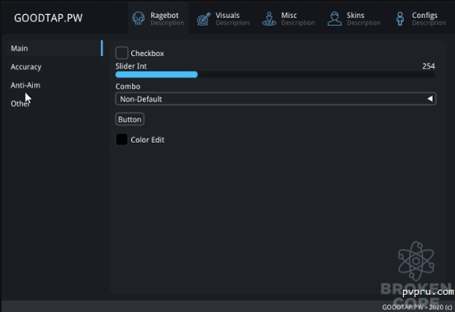Click the Combo label text
The height and width of the screenshot is (312, 455).
[128, 87]
